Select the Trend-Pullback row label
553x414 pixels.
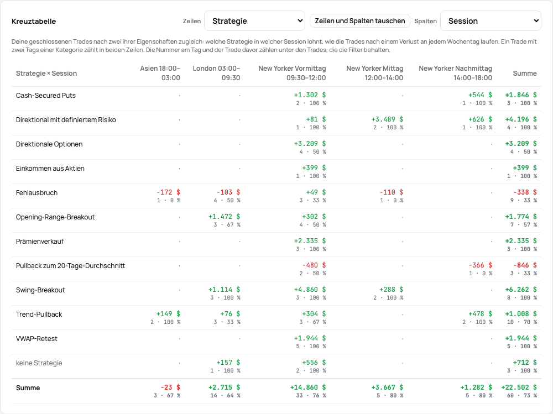[39, 315]
